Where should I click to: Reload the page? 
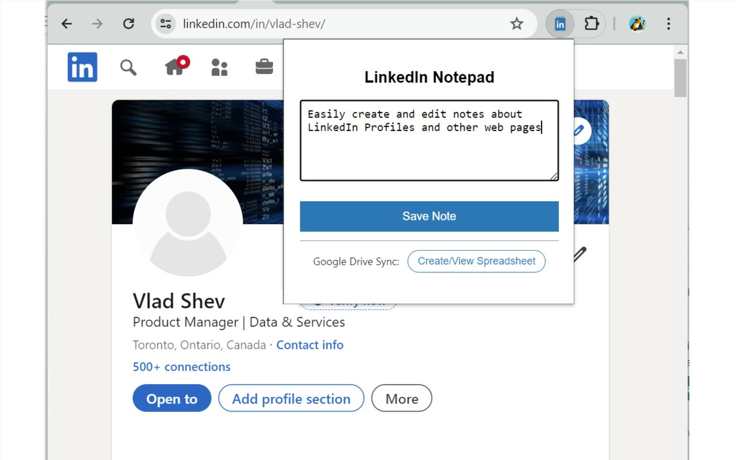point(129,24)
